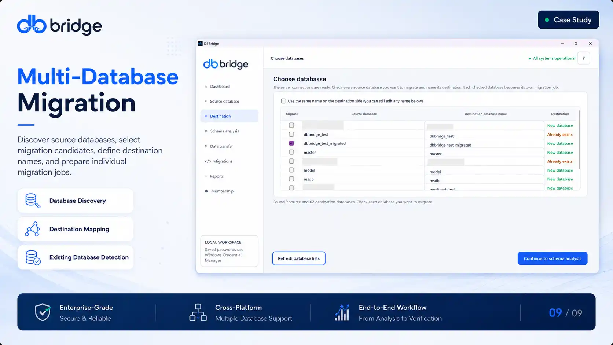
Task: Click the db bridge logo in the app sidebar
Action: pyautogui.click(x=225, y=64)
